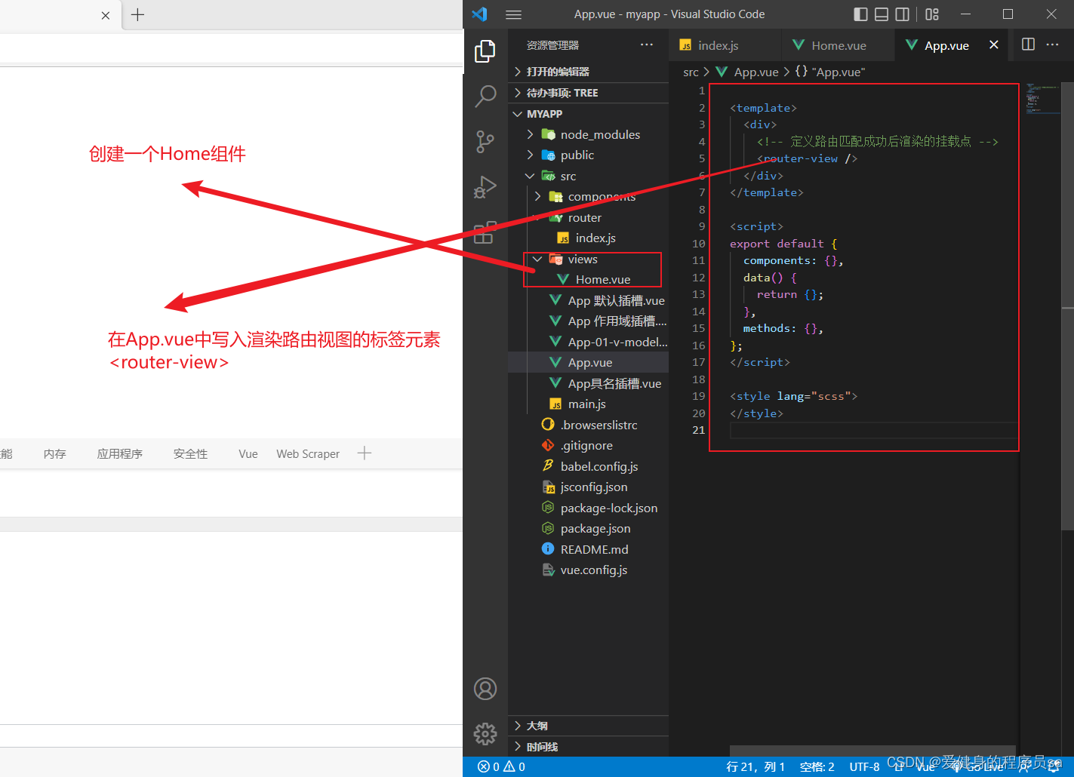Open the router folder in tree
This screenshot has width=1074, height=777.
pos(588,217)
